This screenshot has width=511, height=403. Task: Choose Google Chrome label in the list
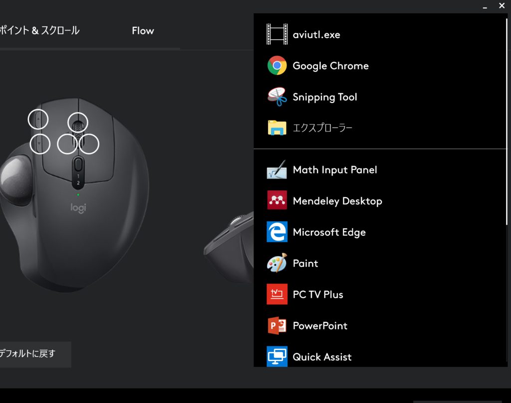[x=331, y=66]
